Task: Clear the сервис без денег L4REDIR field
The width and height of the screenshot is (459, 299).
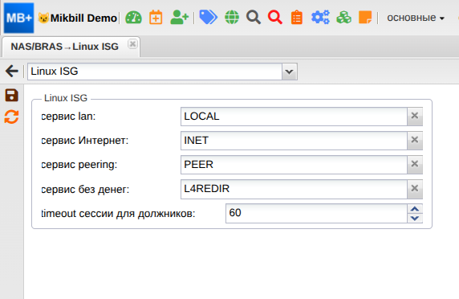Action: (415, 189)
